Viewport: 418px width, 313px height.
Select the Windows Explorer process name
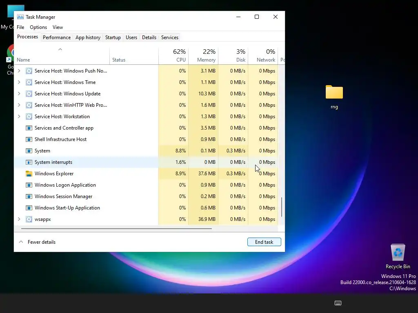coord(54,174)
